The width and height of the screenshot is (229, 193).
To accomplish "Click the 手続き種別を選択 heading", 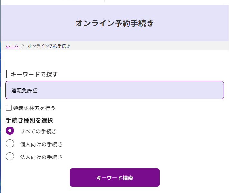I will click(29, 121).
